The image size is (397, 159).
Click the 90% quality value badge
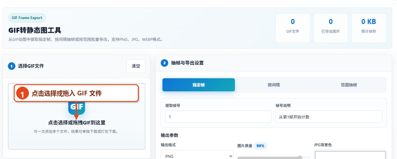[260, 146]
